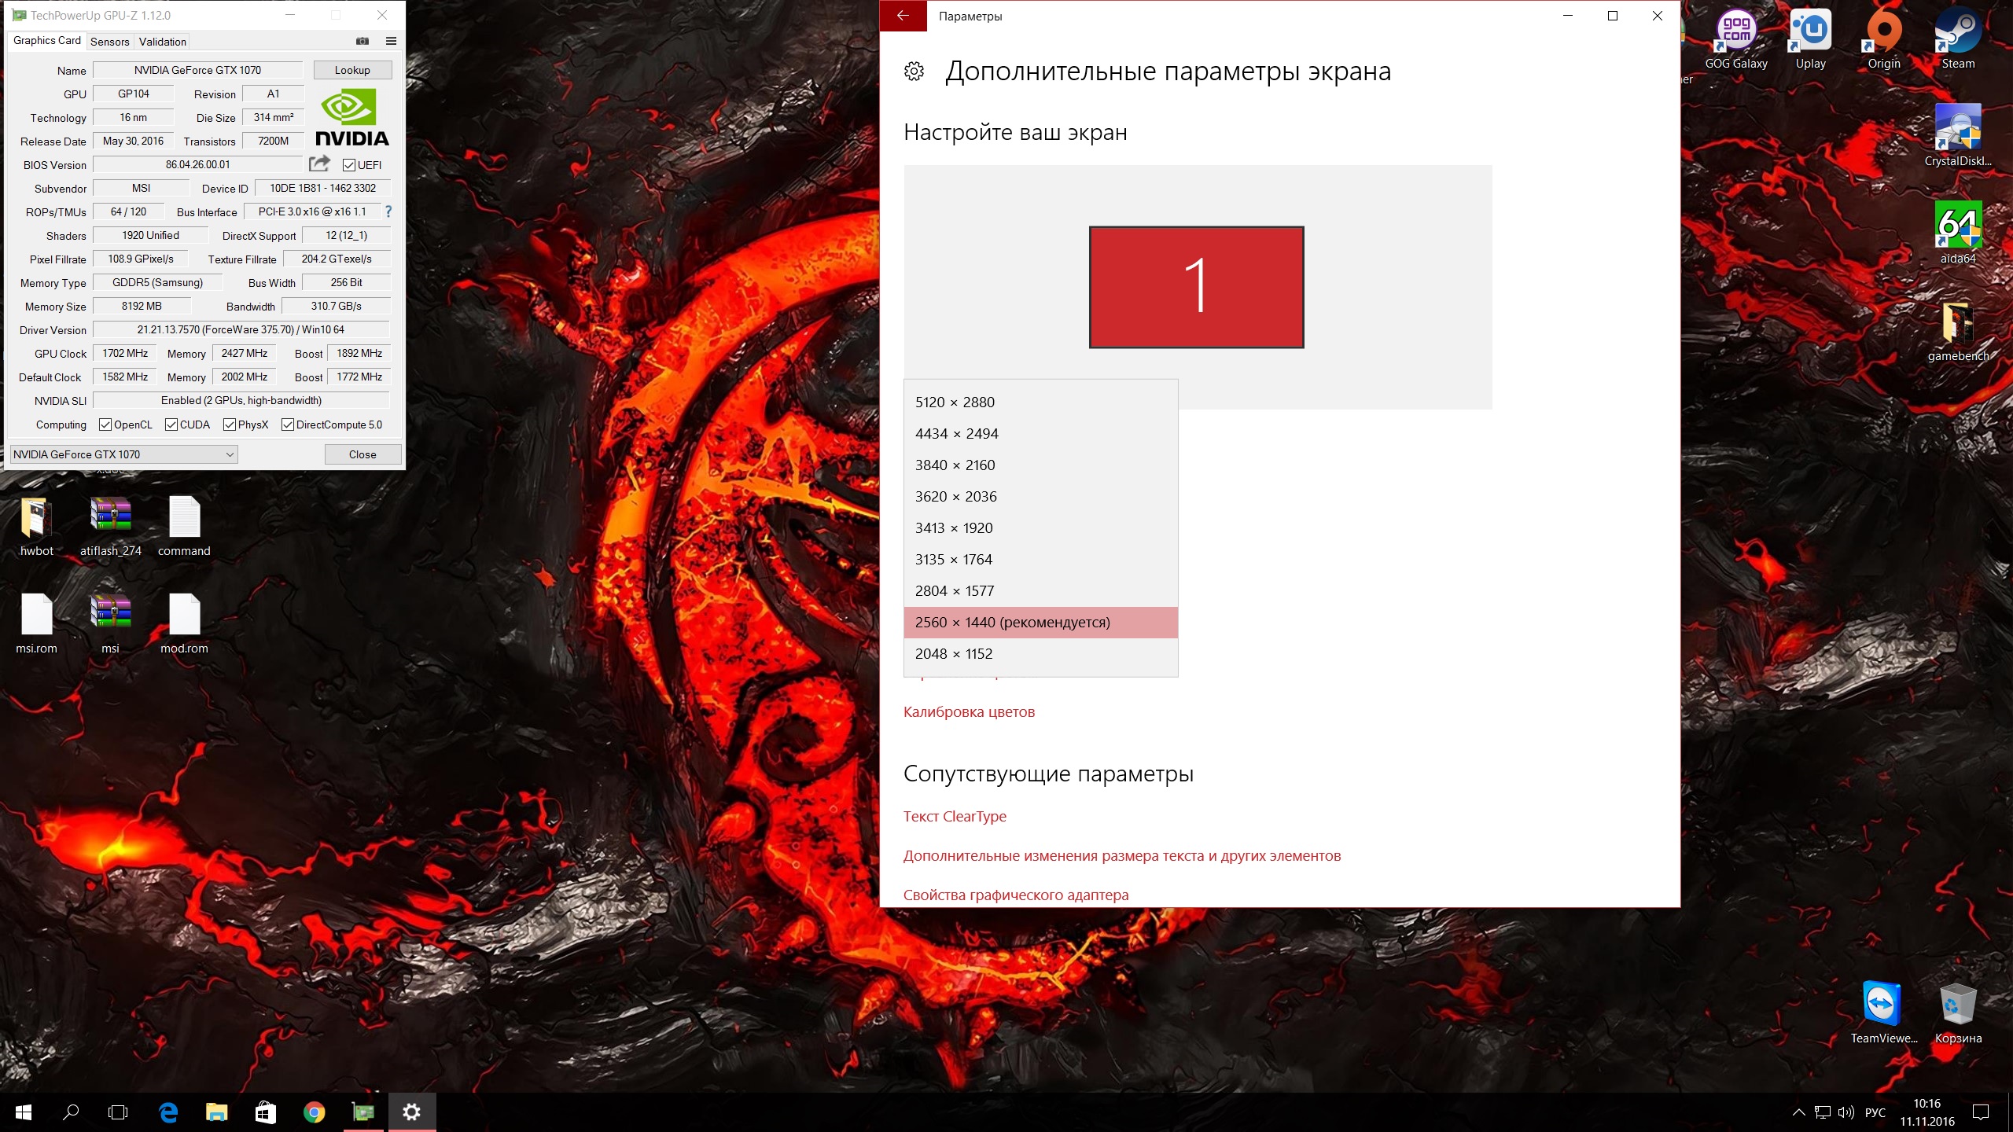The width and height of the screenshot is (2013, 1132).
Task: Select 3840 × 2160 resolution option
Action: pyautogui.click(x=955, y=465)
